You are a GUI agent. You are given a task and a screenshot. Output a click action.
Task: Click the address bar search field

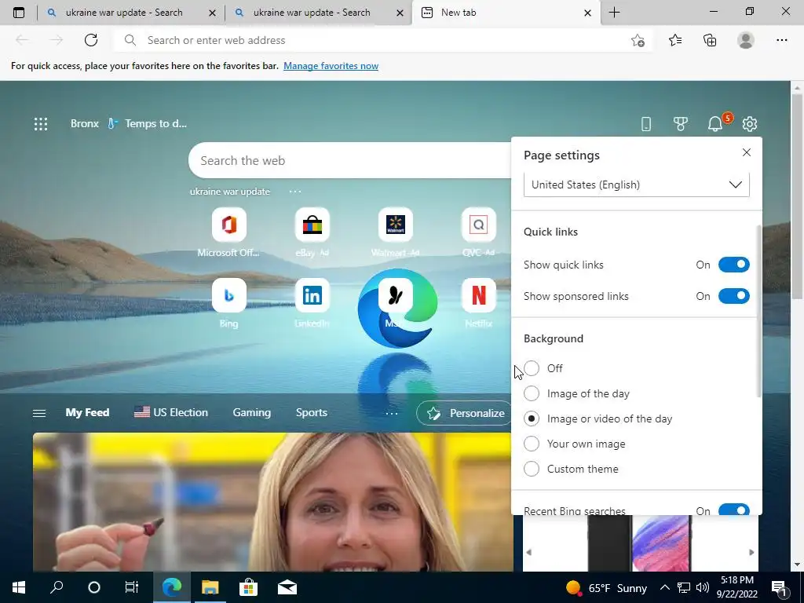[x=382, y=40]
